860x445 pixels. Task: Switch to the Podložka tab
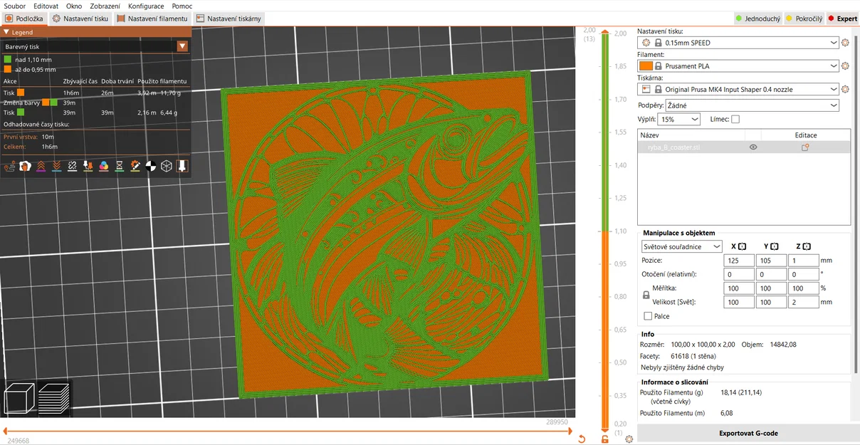click(24, 19)
